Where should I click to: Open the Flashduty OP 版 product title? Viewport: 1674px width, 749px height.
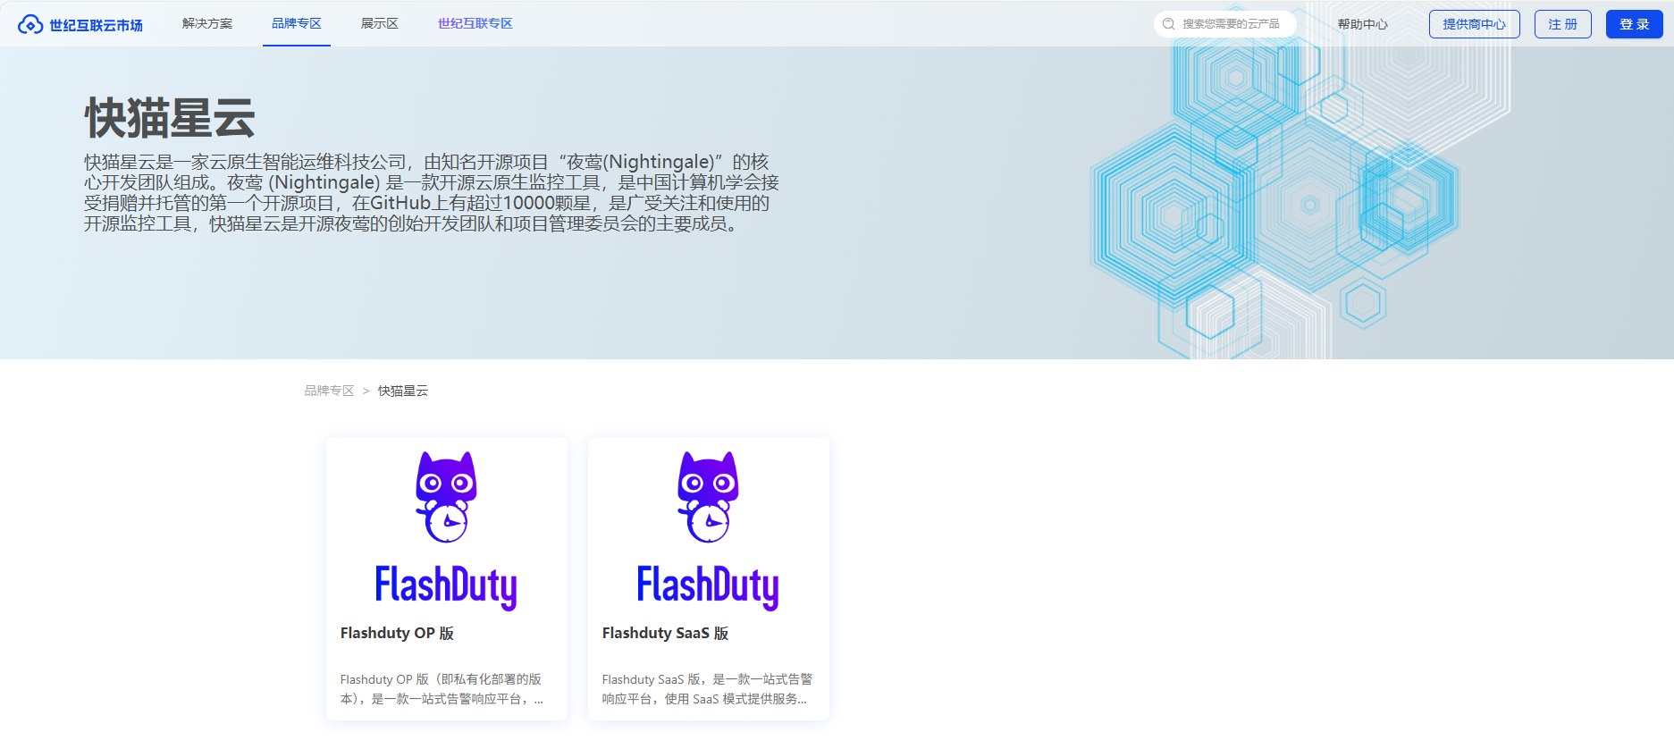pyautogui.click(x=397, y=633)
